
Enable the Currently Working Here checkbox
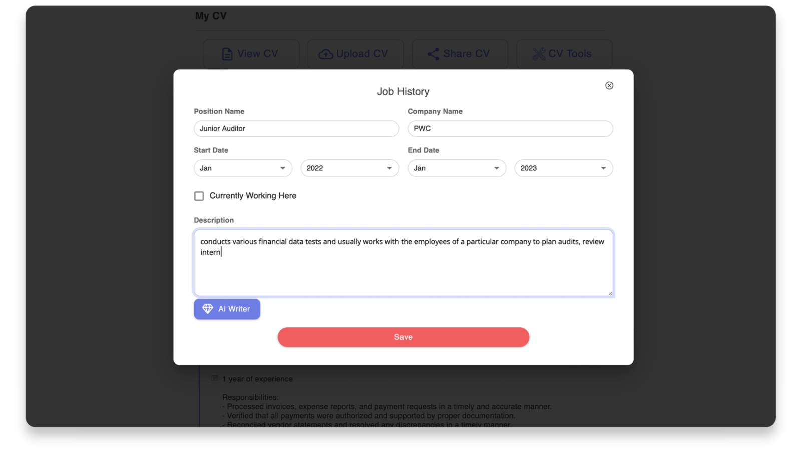click(199, 196)
